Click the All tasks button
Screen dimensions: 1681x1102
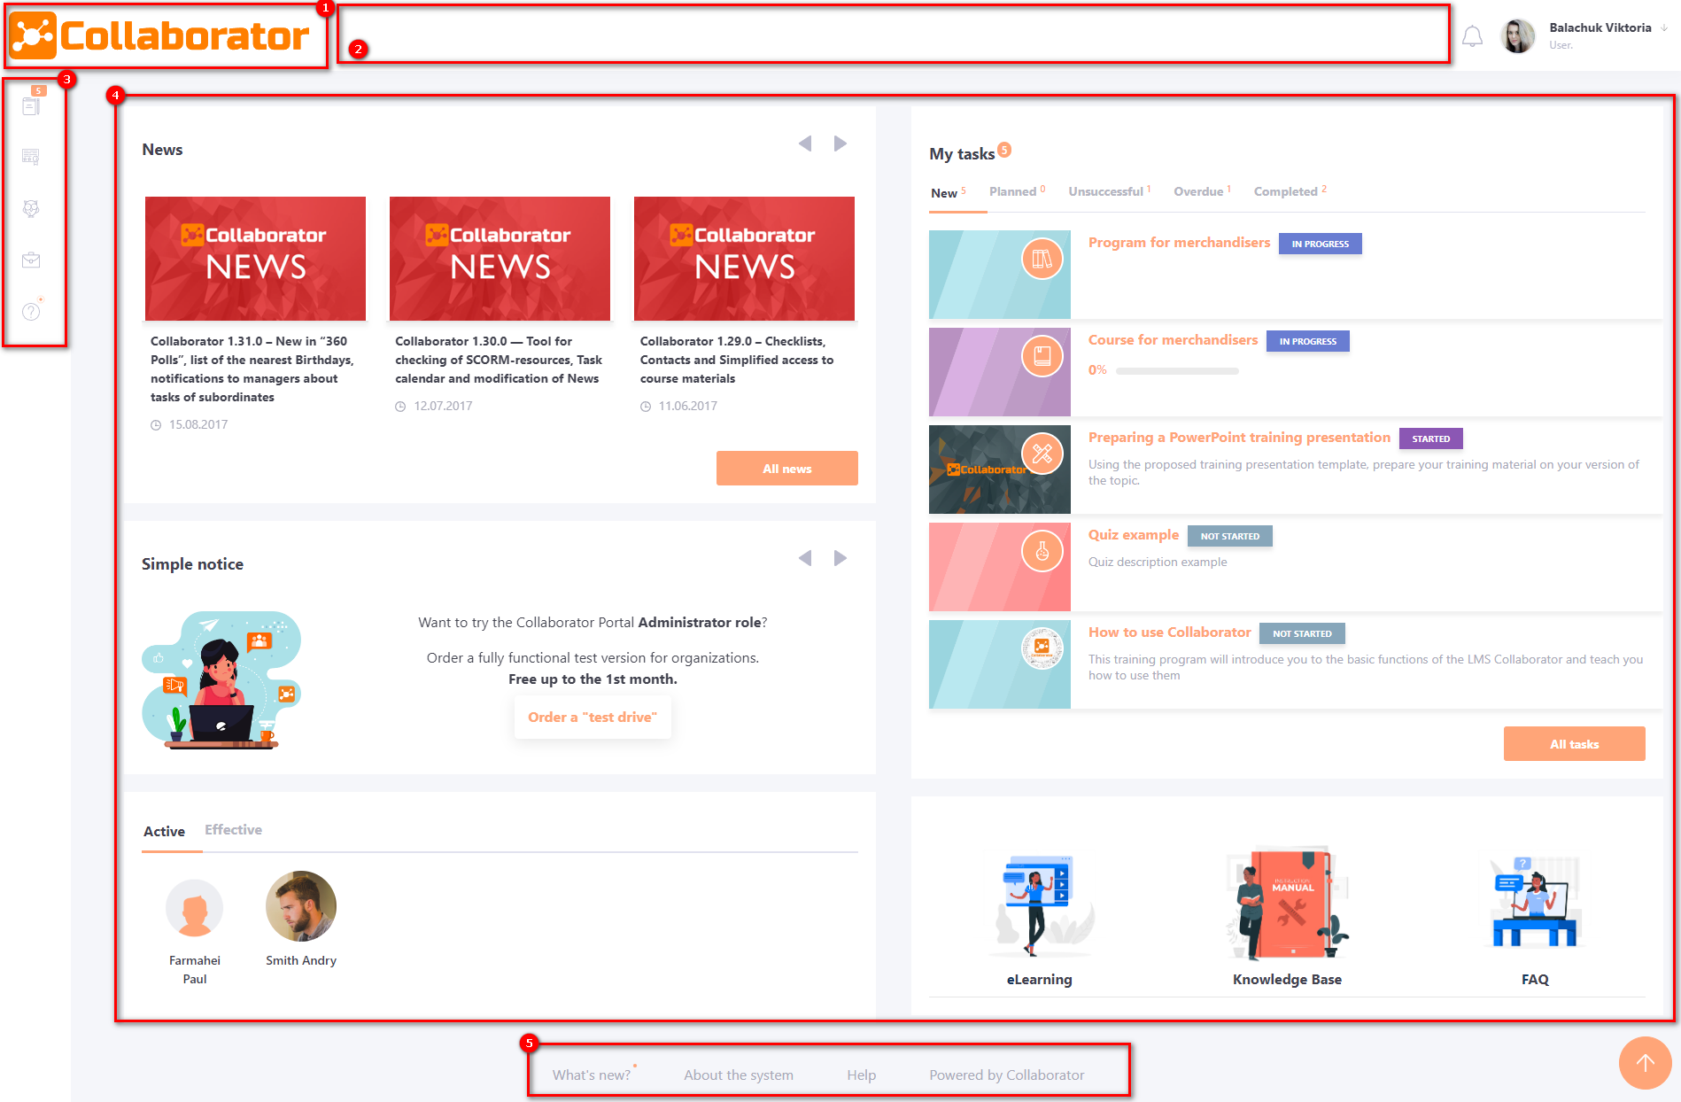tap(1575, 744)
